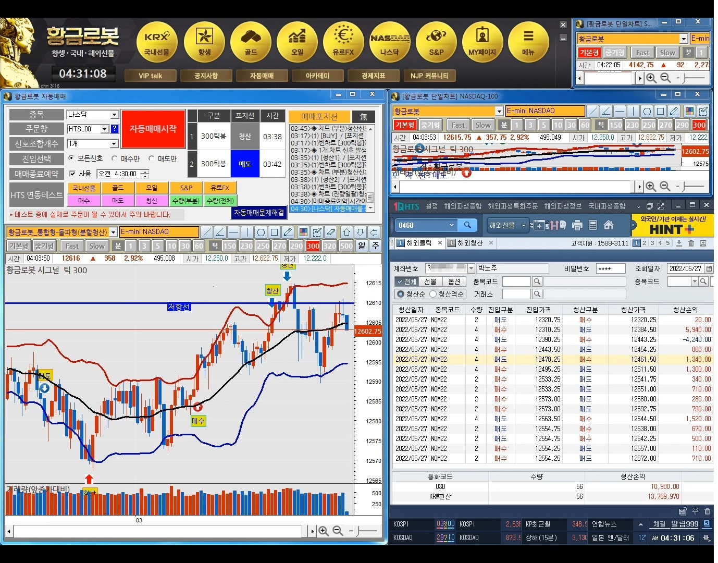Open the 국내파생종합 menu
This screenshot has height=563, width=718.
click(607, 206)
